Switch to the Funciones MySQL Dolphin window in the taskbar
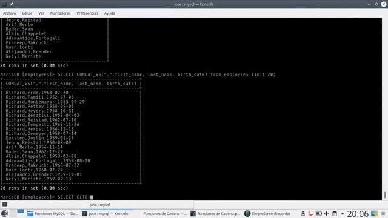Viewport: 388px width, 218px height. click(53, 214)
